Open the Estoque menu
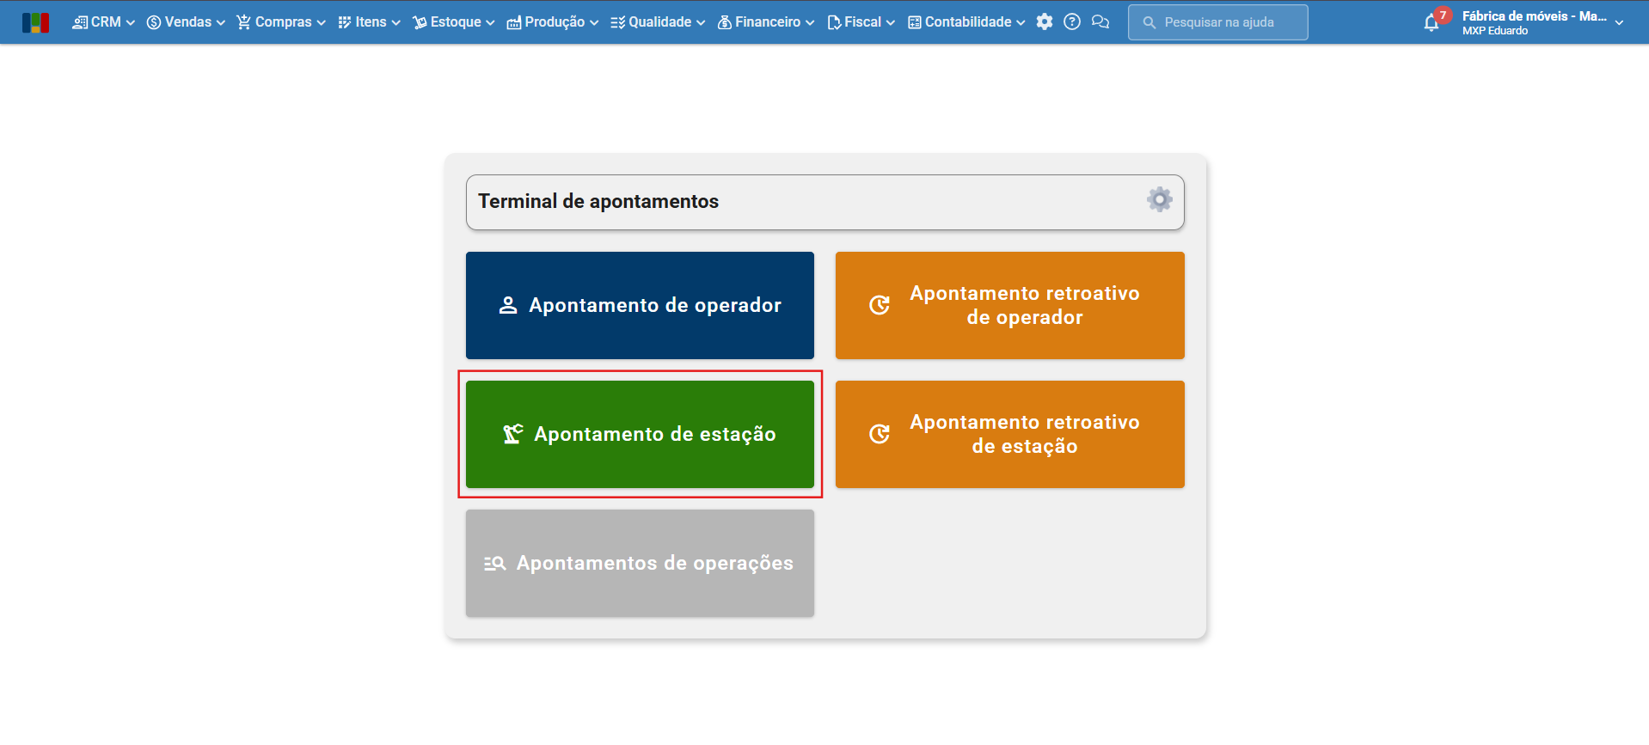The height and width of the screenshot is (745, 1649). click(x=453, y=22)
